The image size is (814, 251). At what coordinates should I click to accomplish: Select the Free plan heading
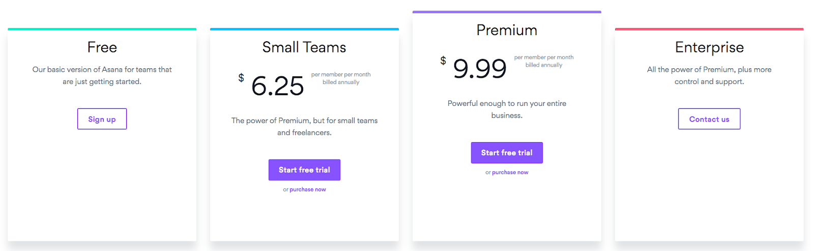102,47
